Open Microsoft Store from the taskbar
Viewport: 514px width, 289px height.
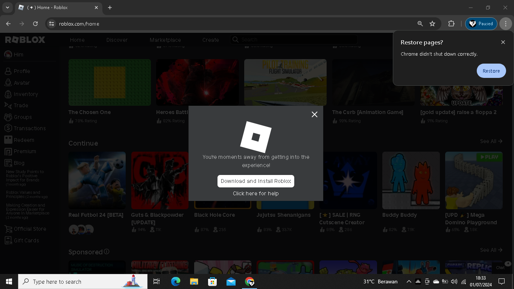coord(213,281)
